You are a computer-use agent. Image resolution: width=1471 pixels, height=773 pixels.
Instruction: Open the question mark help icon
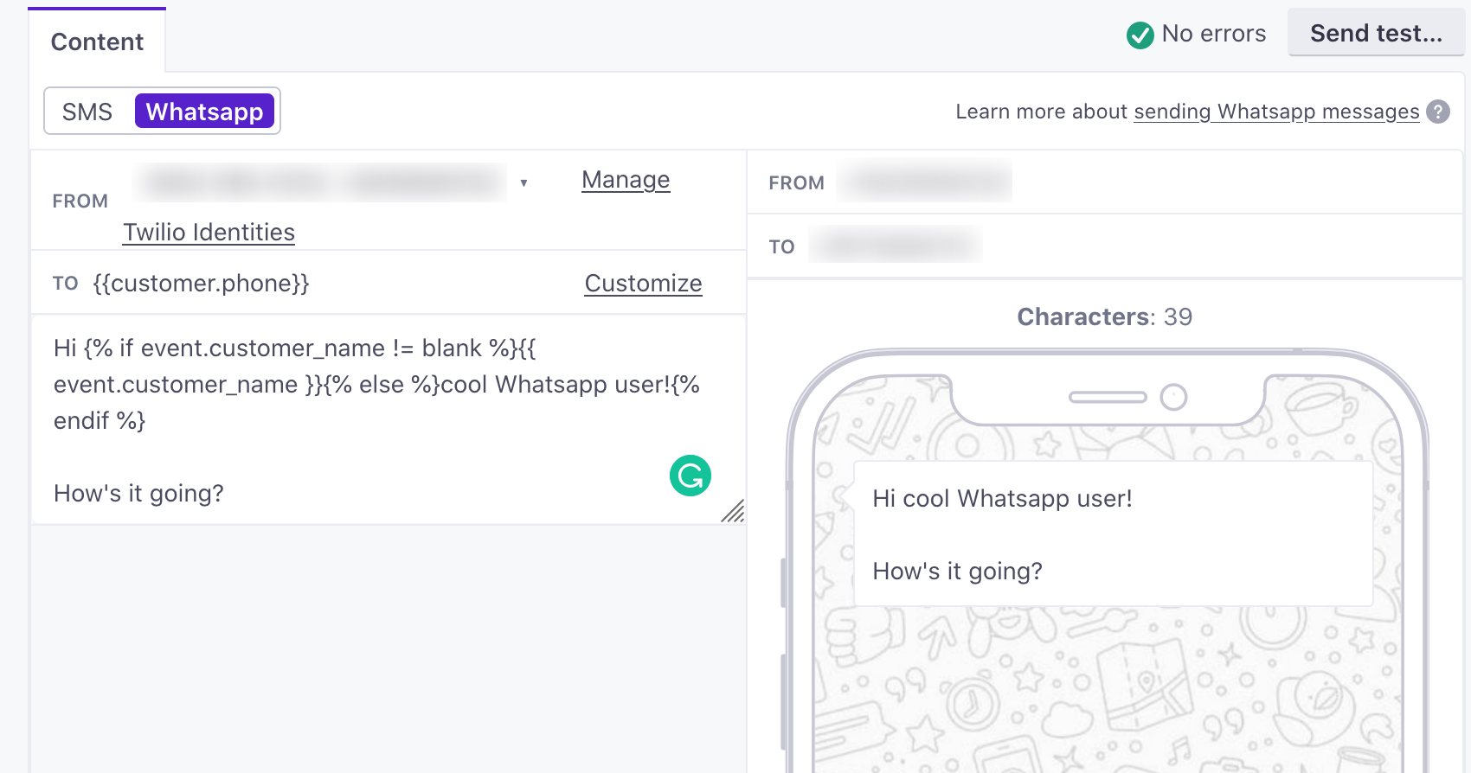click(1438, 112)
